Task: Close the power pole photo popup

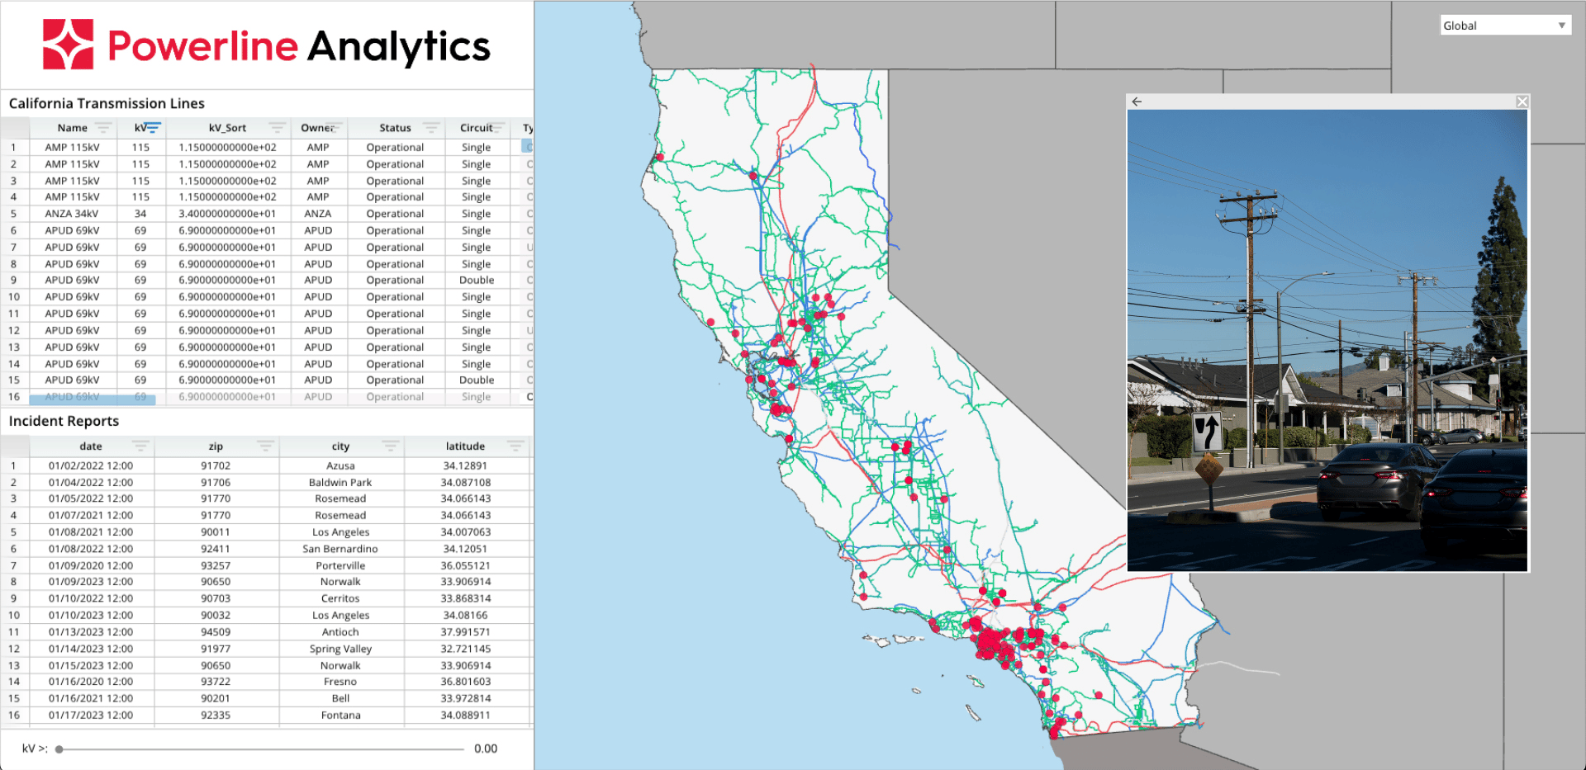Action: [1522, 102]
